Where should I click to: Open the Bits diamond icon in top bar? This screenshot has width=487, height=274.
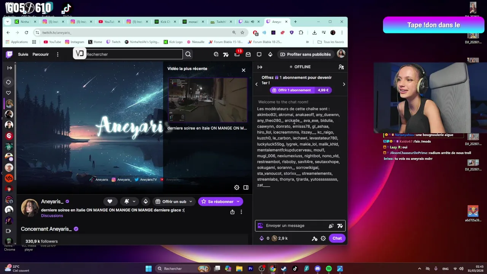coord(270,54)
